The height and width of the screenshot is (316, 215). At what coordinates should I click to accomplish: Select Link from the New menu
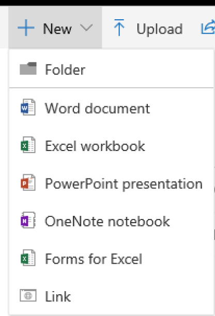[112, 295]
